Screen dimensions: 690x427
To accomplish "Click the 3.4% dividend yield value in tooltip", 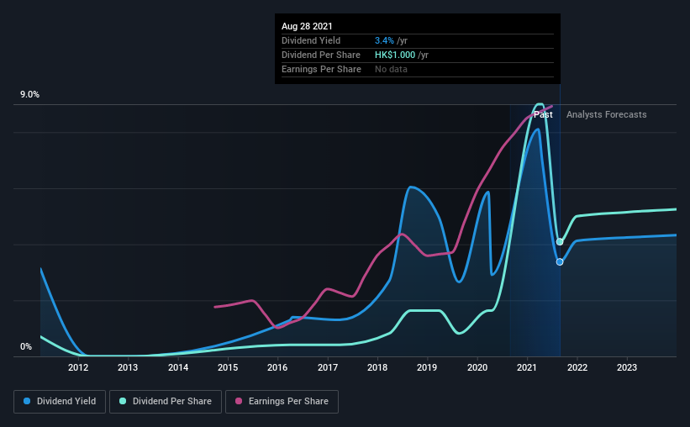I will [x=384, y=40].
